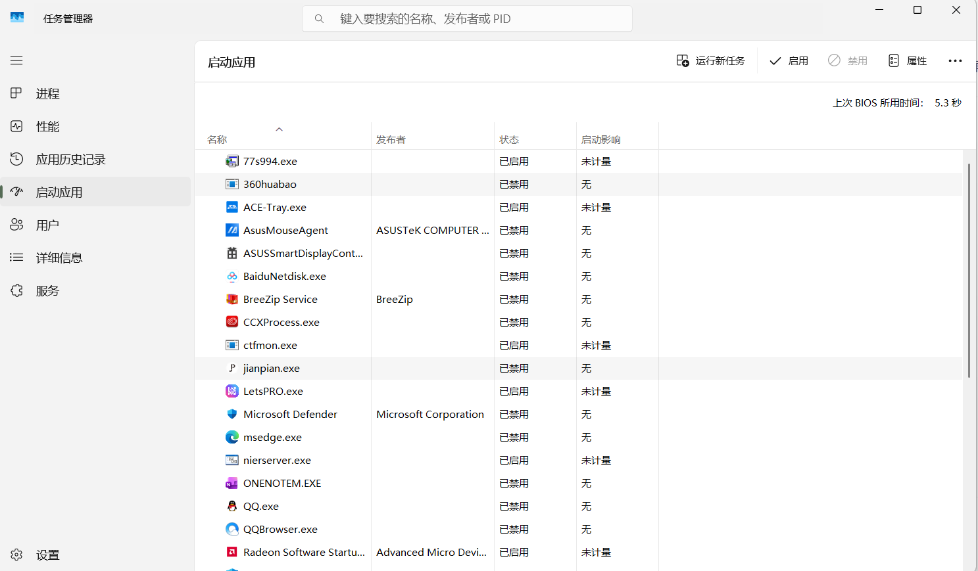Click the nierserver.exe app icon
978x571 pixels.
pyautogui.click(x=232, y=460)
